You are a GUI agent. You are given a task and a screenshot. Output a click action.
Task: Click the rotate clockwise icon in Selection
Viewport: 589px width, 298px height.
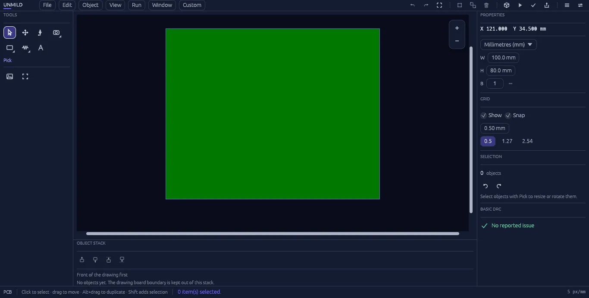tap(499, 186)
